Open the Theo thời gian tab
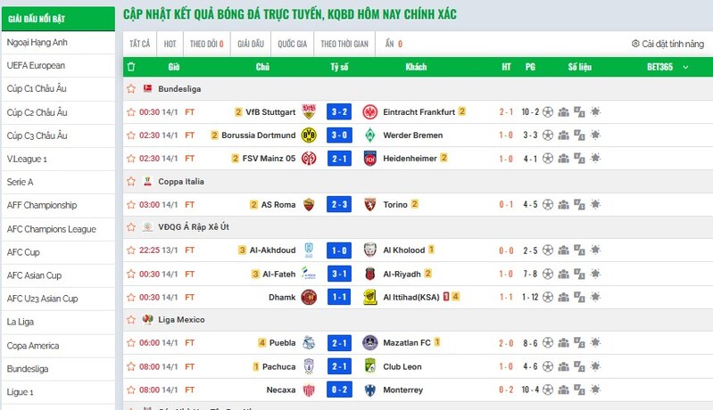713x410 pixels. (x=344, y=44)
